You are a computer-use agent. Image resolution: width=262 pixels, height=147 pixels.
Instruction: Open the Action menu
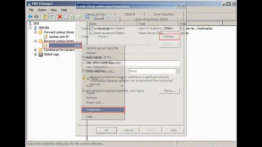click(42, 10)
